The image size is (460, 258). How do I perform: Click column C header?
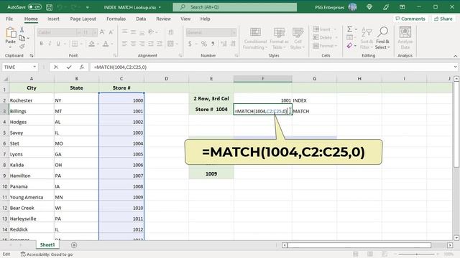point(121,79)
